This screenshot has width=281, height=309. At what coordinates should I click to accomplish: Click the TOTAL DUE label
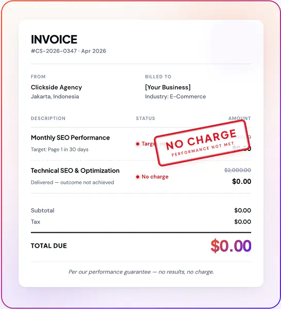(x=49, y=246)
